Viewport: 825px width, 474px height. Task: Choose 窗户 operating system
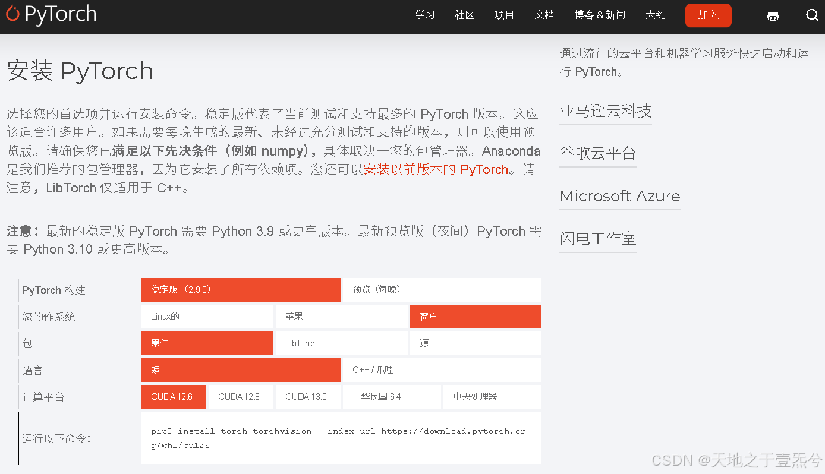[x=476, y=317]
